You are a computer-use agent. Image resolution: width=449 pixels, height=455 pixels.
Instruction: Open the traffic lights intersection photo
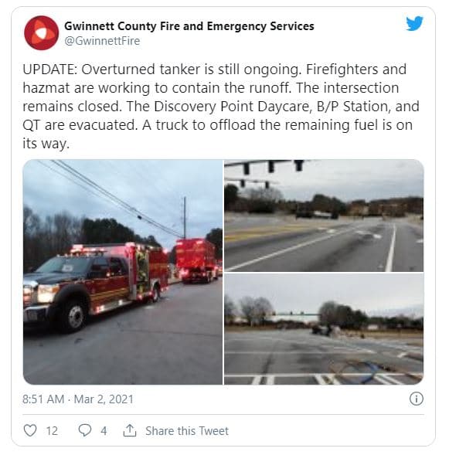click(324, 216)
